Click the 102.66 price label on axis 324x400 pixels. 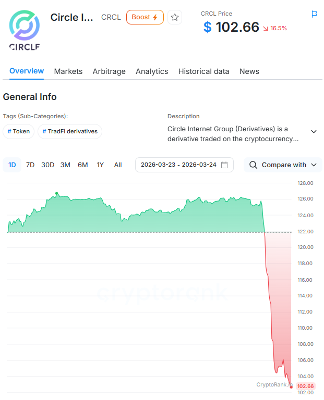(x=306, y=386)
